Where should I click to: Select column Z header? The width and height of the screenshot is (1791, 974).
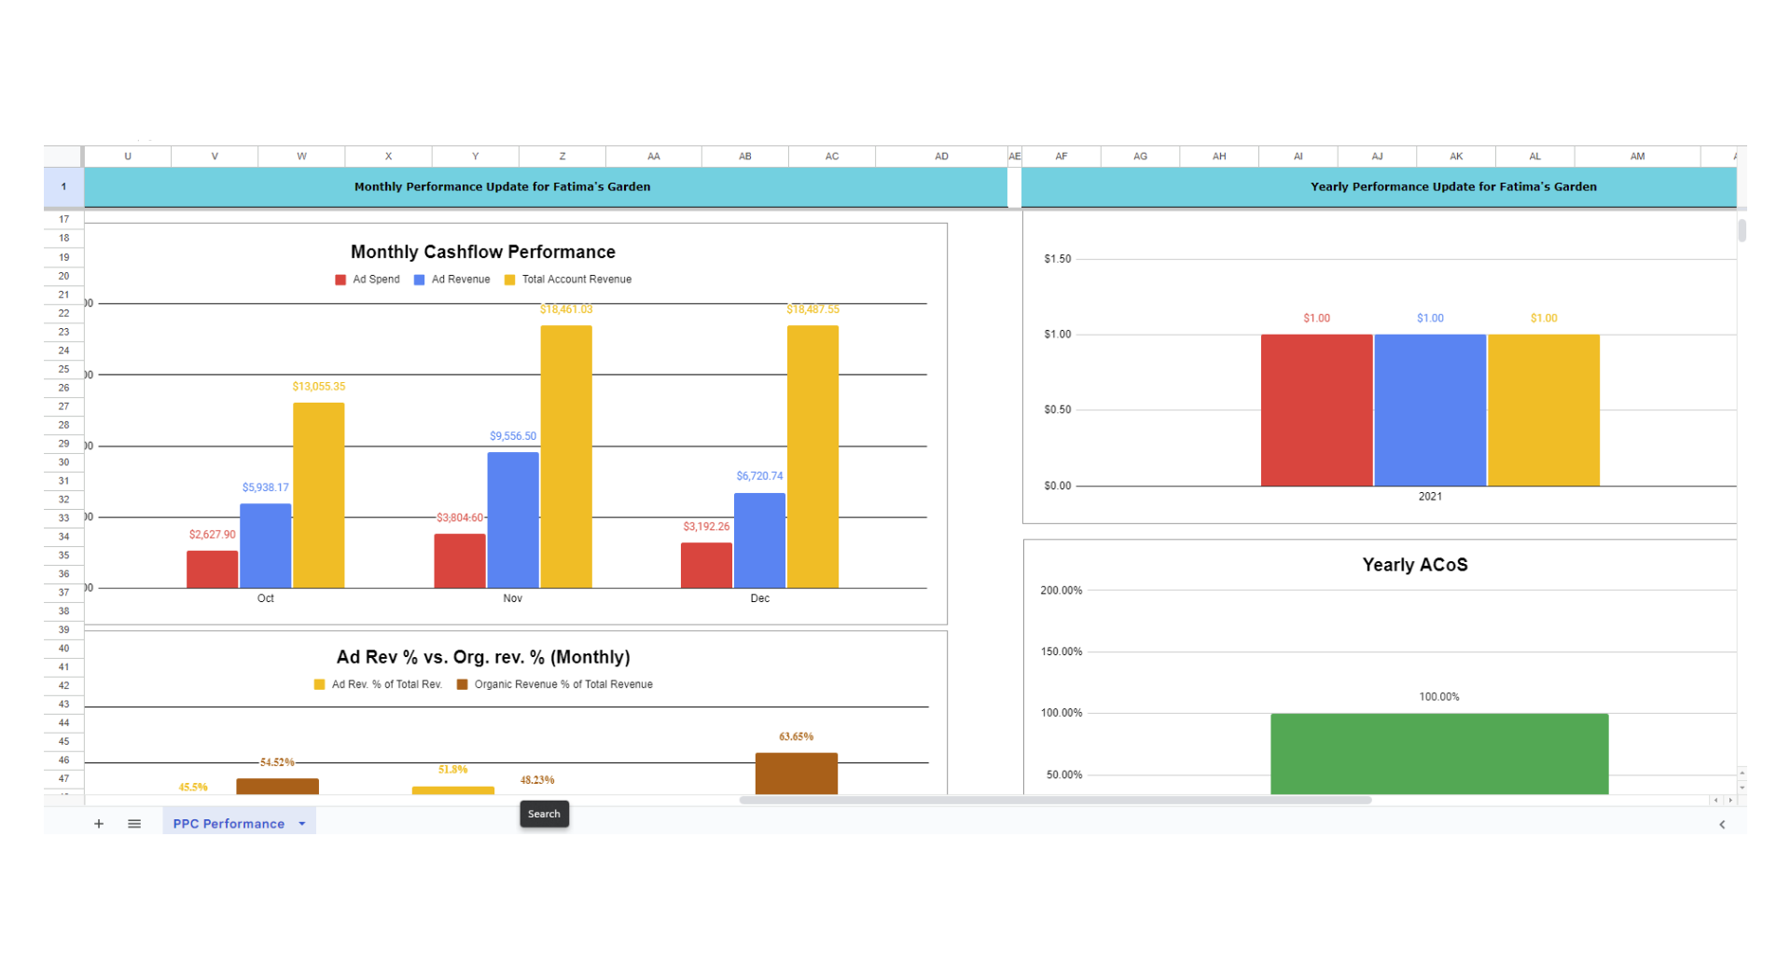pyautogui.click(x=562, y=157)
